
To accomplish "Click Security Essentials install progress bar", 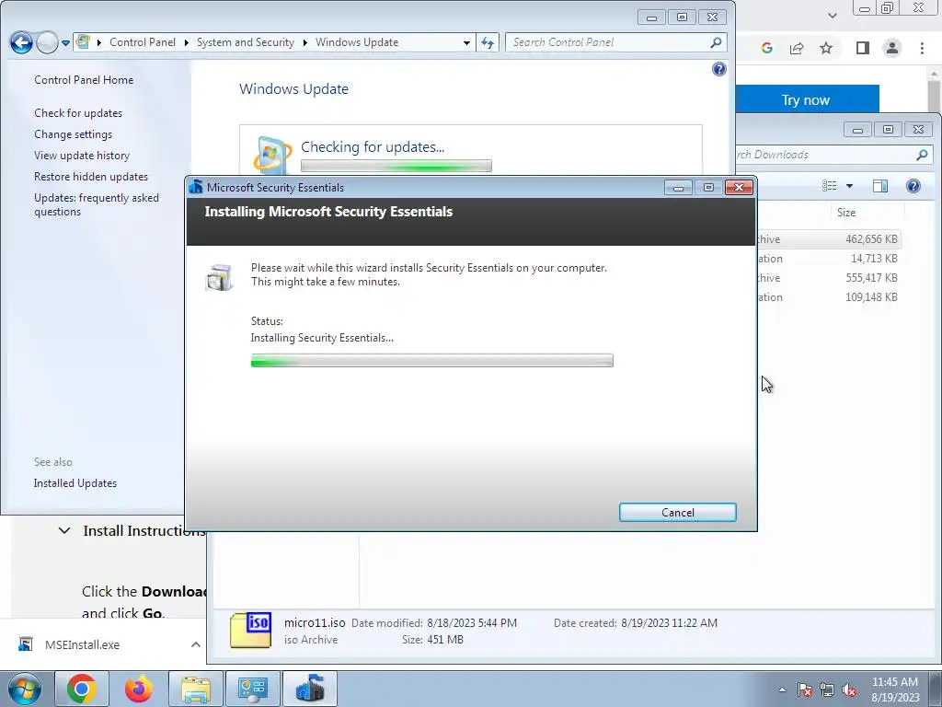I will tap(432, 360).
